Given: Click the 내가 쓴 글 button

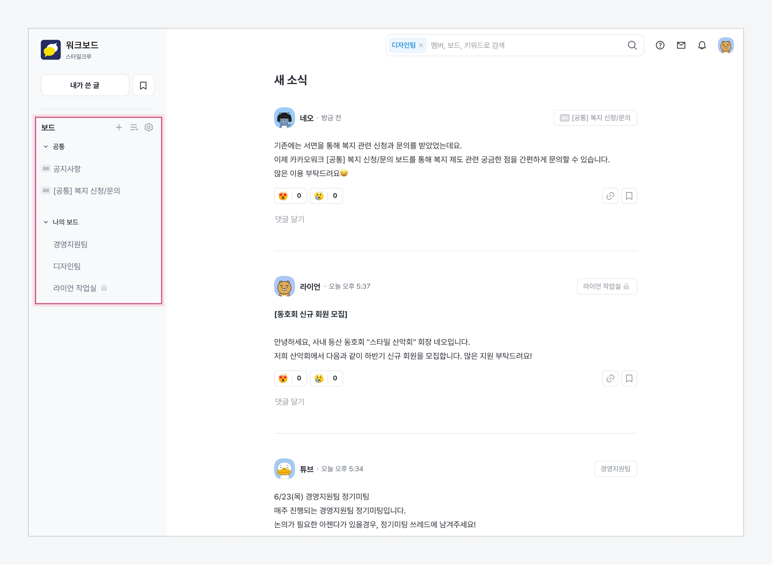Looking at the screenshot, I should (x=85, y=85).
